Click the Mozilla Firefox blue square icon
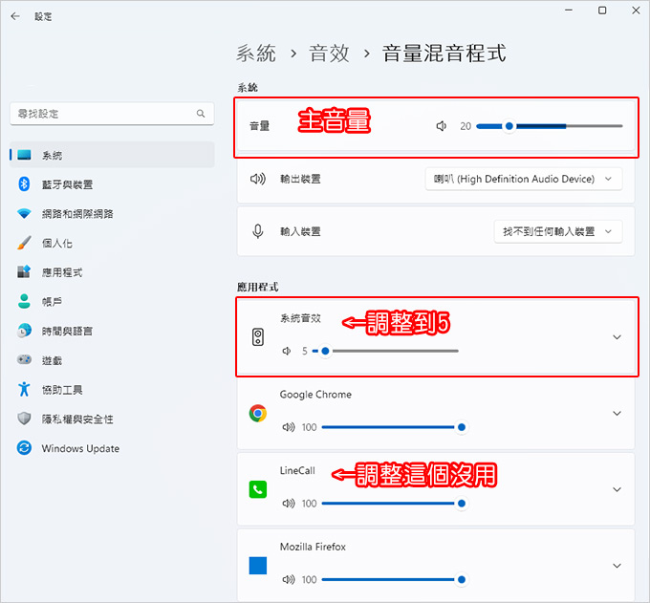The image size is (650, 603). (x=258, y=566)
